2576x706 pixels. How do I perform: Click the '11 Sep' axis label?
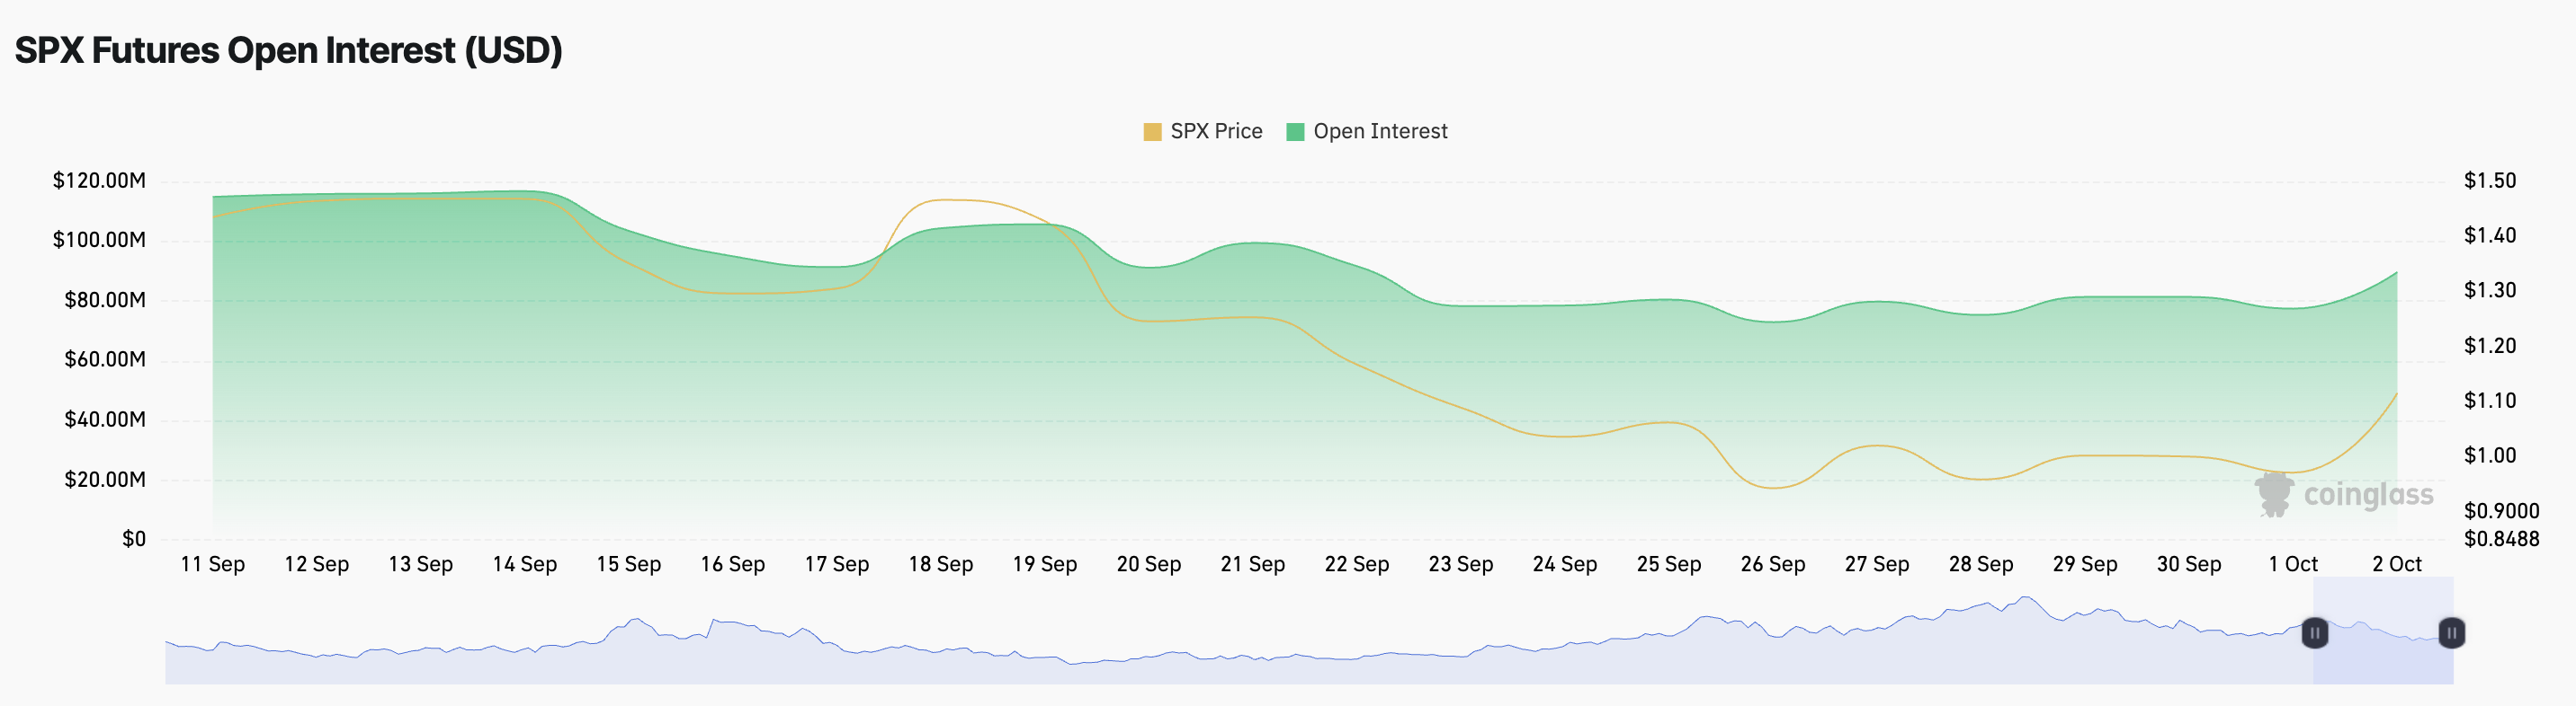213,564
